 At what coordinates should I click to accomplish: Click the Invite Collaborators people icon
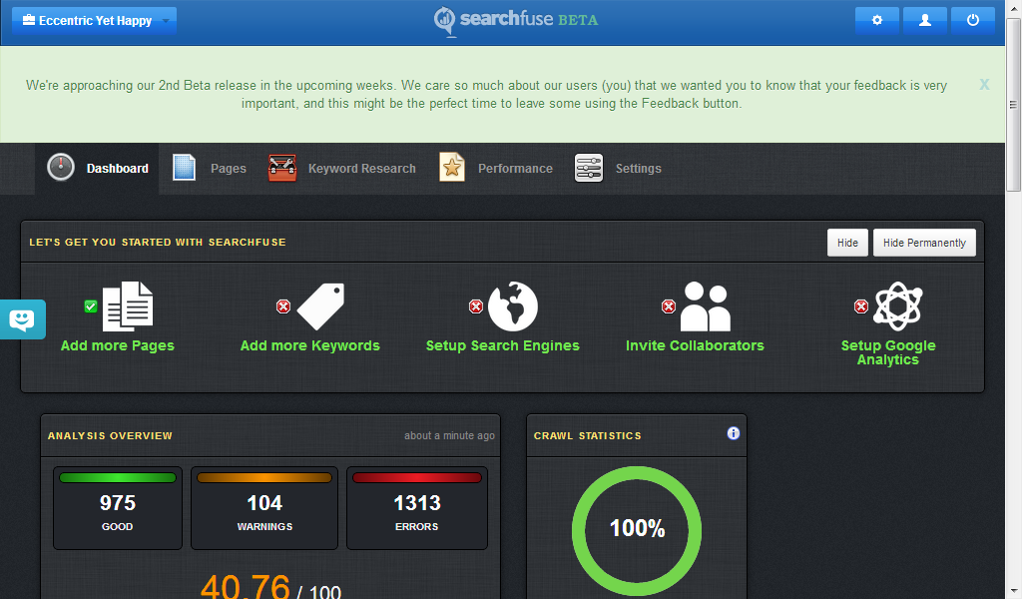coord(706,306)
